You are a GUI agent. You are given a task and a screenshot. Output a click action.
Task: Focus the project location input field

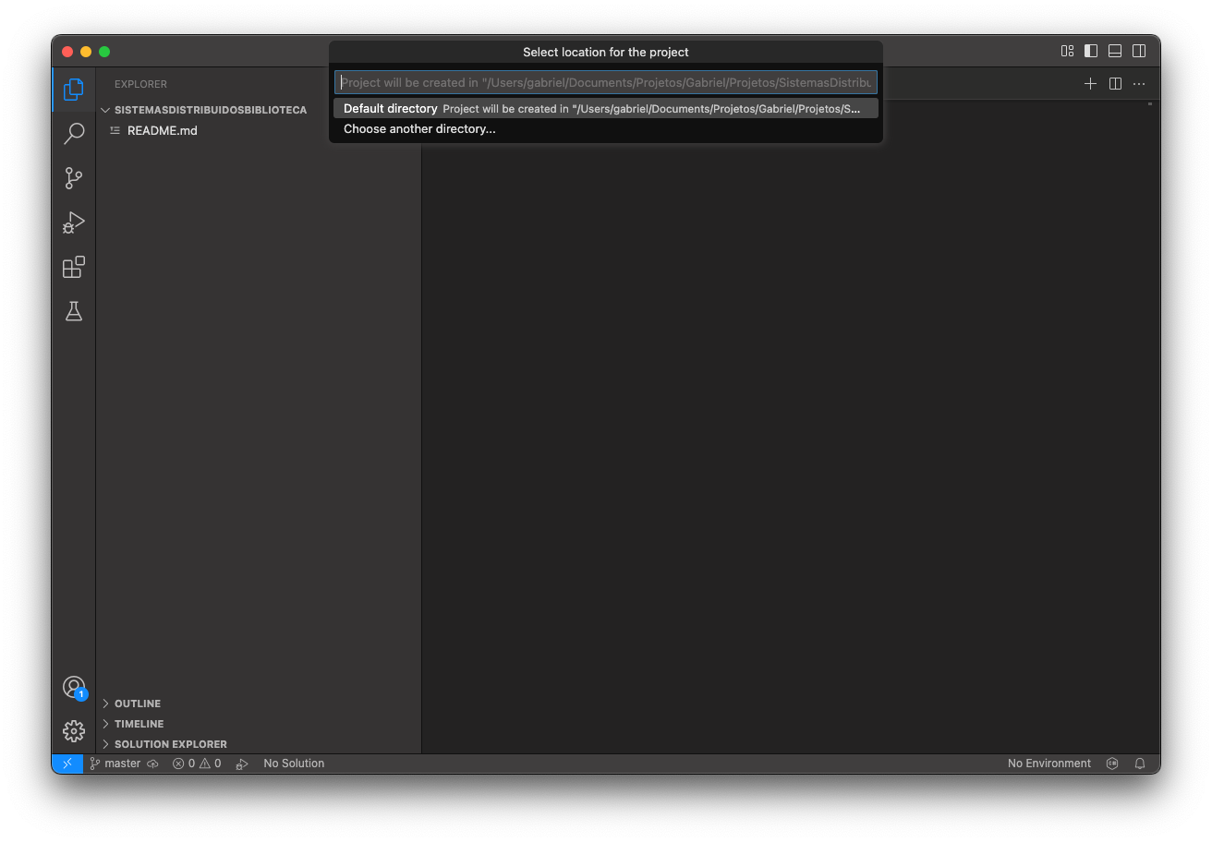point(605,83)
